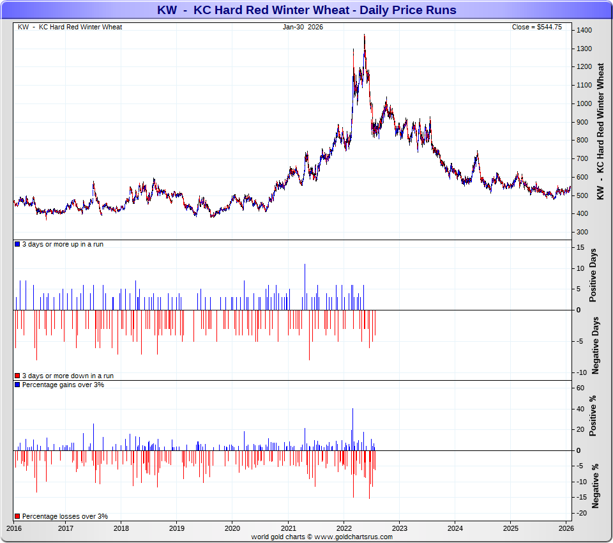Click the top-left 'KW - KC Hard Red Winter Wheat' label
The width and height of the screenshot is (613, 543).
pos(70,27)
